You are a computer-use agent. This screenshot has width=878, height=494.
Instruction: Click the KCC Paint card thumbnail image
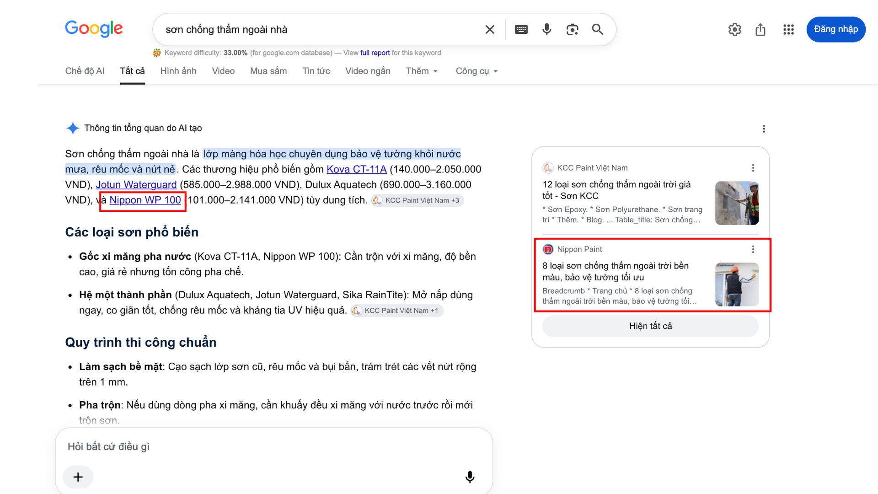[737, 203]
